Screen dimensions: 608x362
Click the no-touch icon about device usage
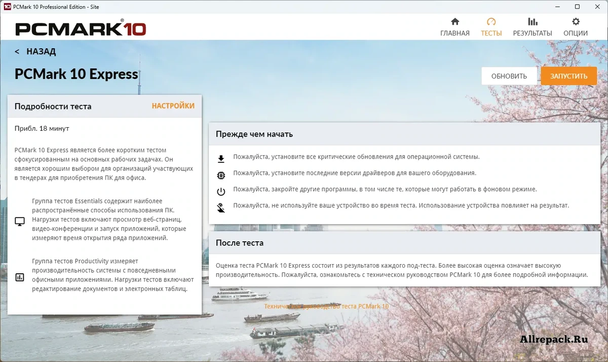tap(221, 208)
